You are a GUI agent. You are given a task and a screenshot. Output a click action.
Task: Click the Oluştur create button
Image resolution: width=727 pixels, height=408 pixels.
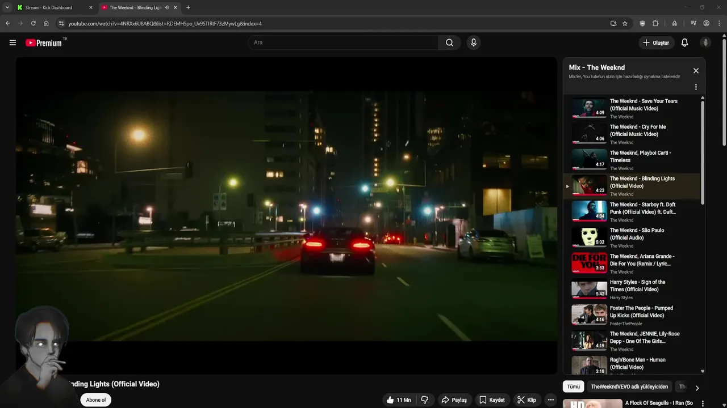(655, 42)
